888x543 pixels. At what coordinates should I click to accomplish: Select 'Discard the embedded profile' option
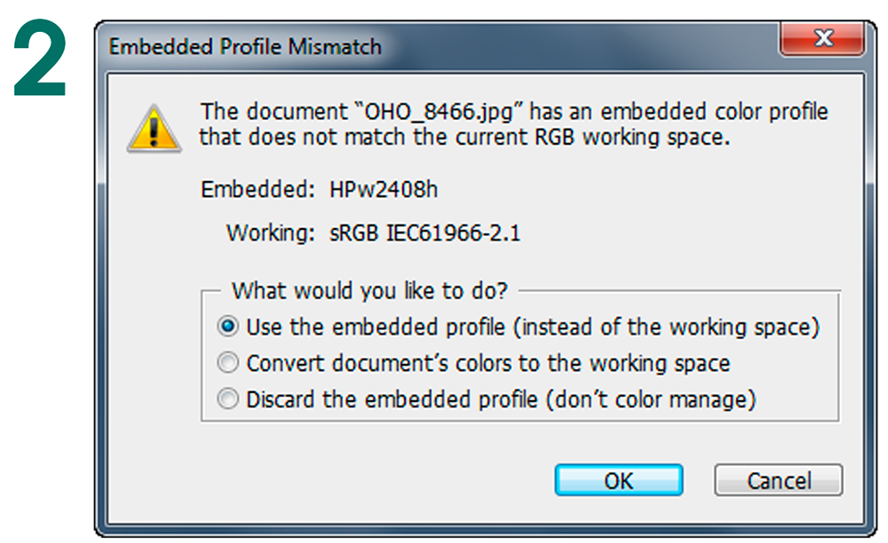228,399
